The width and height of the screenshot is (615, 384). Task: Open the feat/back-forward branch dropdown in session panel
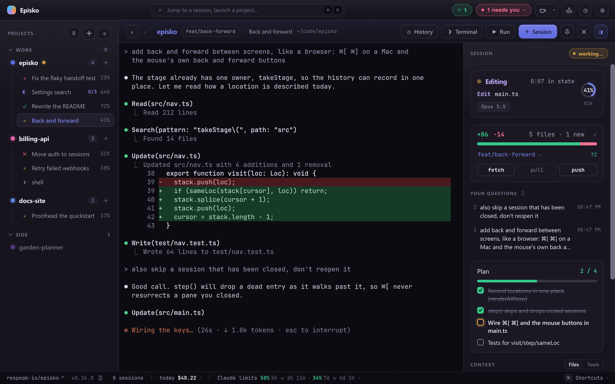pyautogui.click(x=509, y=155)
